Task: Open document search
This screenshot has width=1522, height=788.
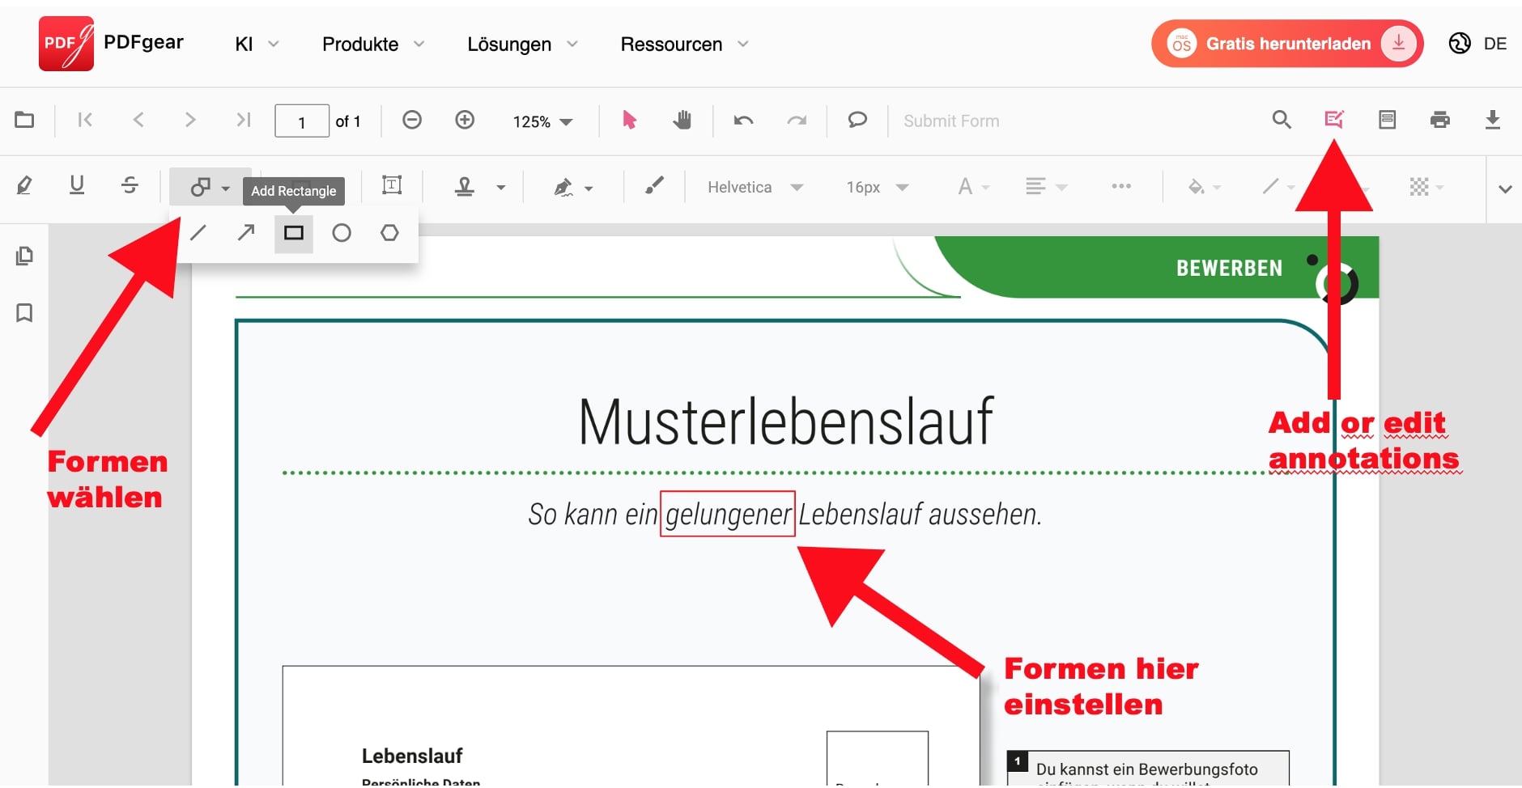Action: pyautogui.click(x=1282, y=120)
